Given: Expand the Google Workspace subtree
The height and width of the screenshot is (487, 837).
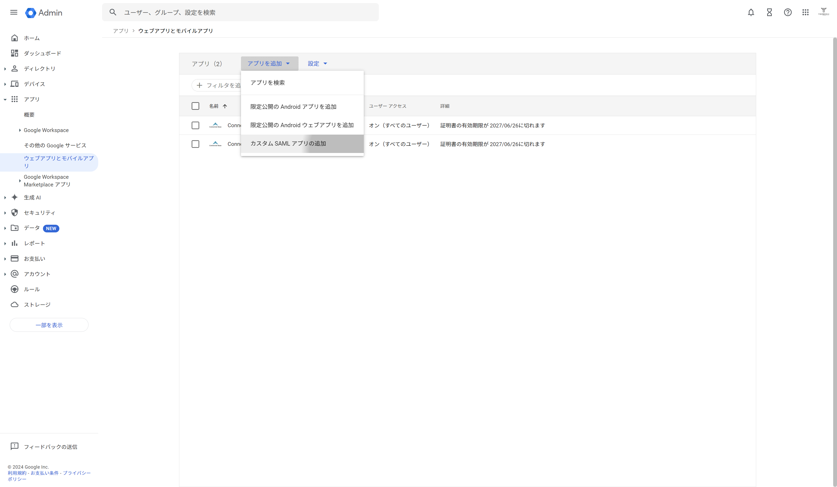Looking at the screenshot, I should point(20,130).
